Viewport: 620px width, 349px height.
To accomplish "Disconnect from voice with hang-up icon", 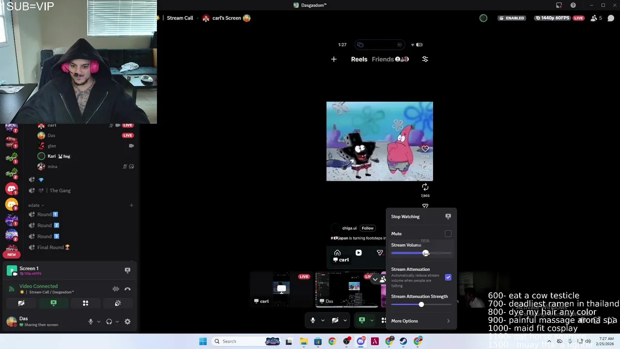I will pos(127,289).
